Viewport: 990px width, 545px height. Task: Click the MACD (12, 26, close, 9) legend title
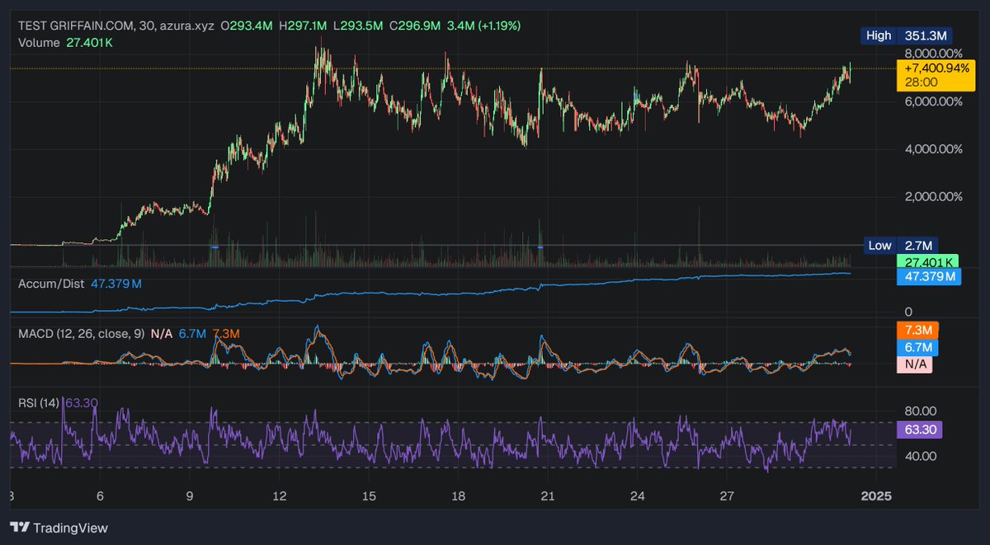click(81, 333)
